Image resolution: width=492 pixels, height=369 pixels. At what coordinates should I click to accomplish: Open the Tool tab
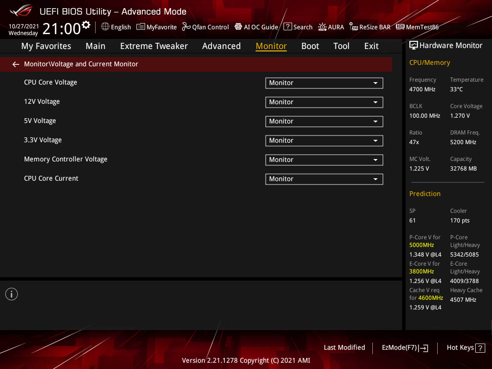click(x=342, y=46)
